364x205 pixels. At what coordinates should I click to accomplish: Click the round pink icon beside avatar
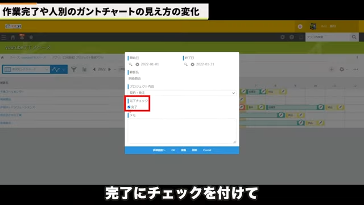300,27
